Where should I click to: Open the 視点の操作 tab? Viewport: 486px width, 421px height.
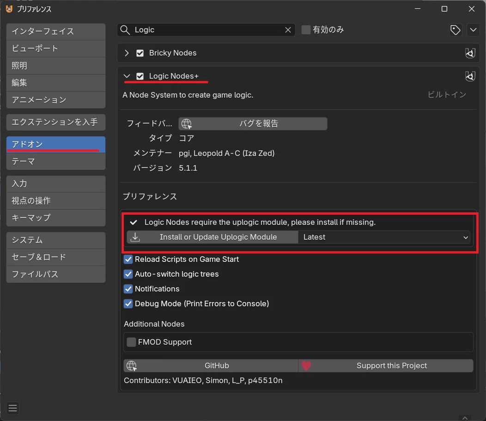tap(56, 201)
